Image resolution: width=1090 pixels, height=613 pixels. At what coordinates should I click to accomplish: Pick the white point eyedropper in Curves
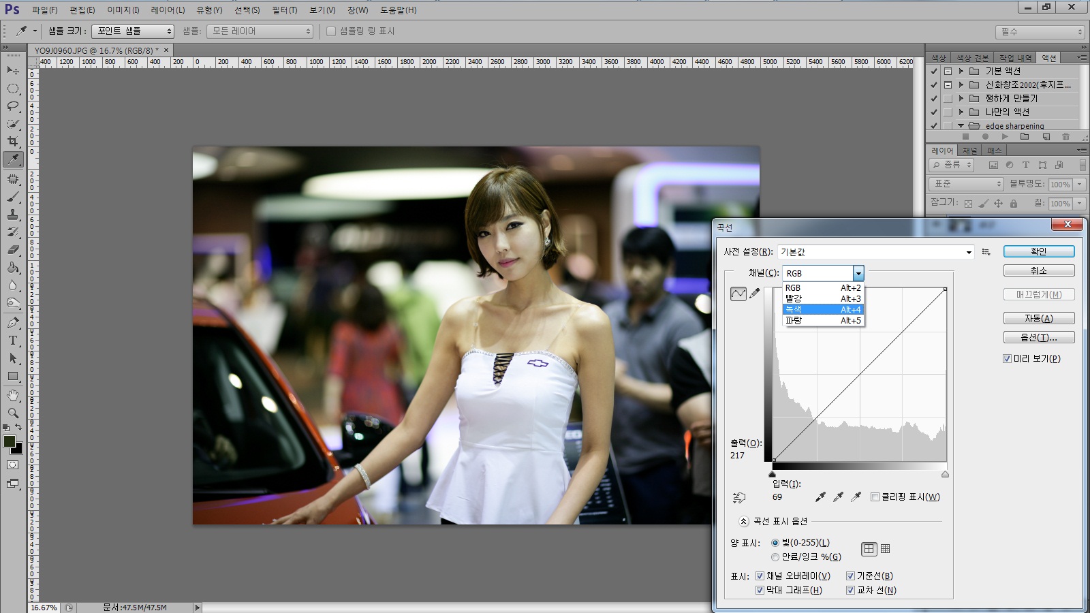pyautogui.click(x=856, y=497)
